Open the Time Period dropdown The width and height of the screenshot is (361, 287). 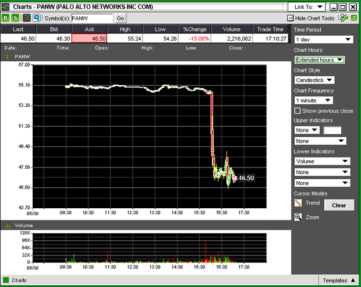click(324, 40)
